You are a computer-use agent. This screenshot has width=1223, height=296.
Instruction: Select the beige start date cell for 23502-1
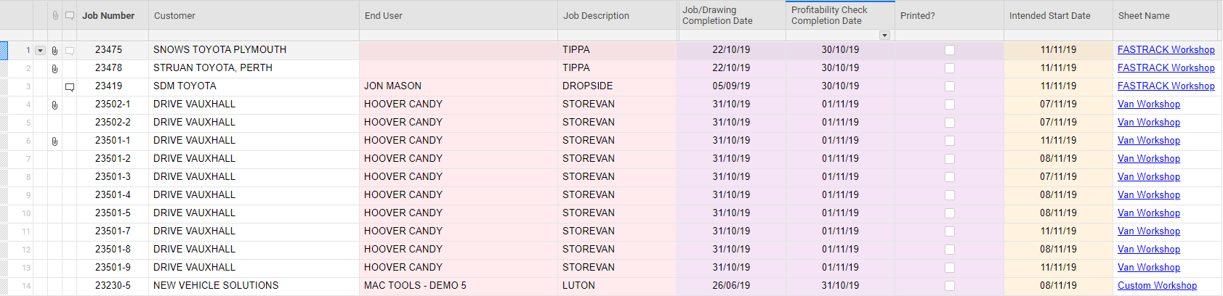(1058, 104)
